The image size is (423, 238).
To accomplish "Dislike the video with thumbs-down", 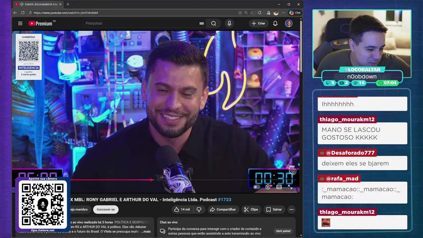I will pyautogui.click(x=199, y=209).
